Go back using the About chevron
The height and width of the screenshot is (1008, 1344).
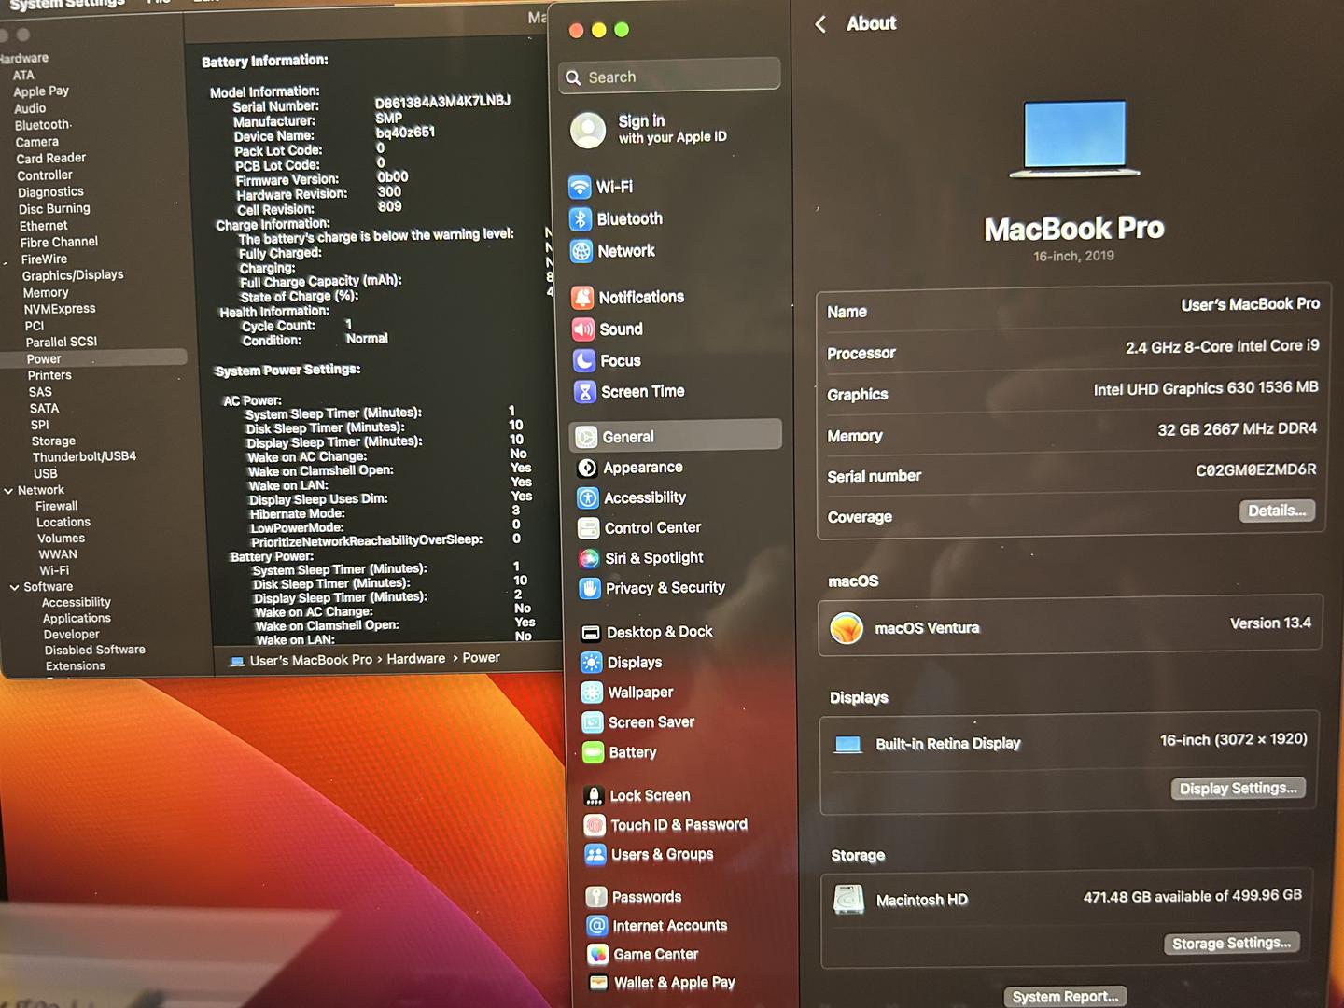point(820,24)
